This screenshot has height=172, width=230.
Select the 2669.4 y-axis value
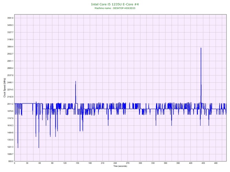[10, 68]
